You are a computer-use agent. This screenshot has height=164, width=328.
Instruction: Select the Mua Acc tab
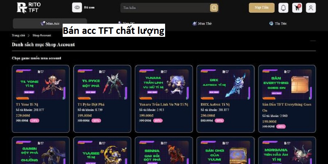tap(50, 23)
